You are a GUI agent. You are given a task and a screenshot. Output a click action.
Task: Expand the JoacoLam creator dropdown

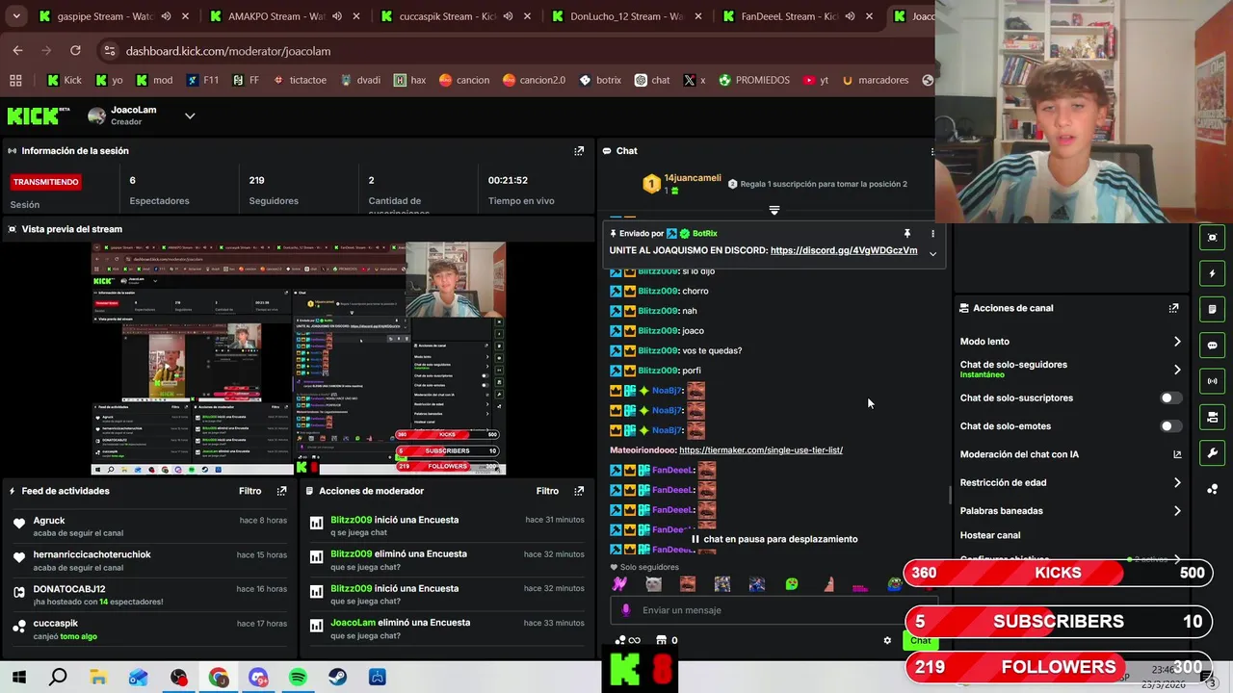point(190,116)
